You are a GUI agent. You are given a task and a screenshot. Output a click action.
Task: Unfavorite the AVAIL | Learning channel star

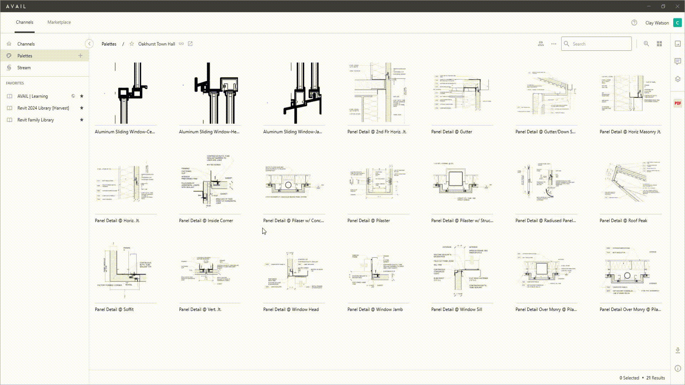82,96
